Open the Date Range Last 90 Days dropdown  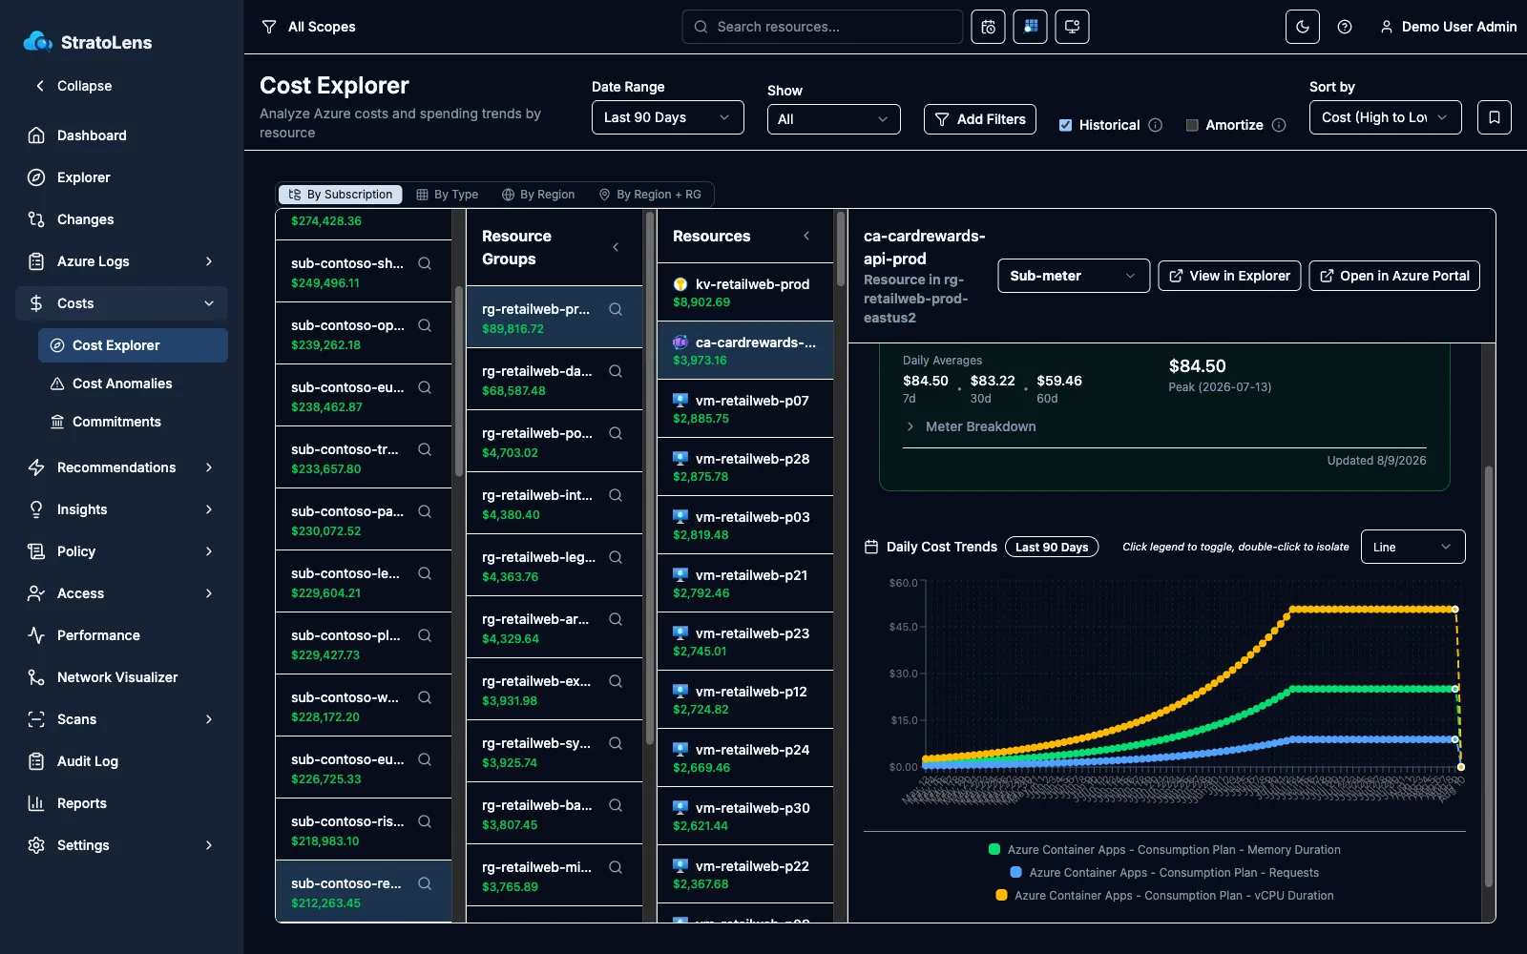click(667, 117)
